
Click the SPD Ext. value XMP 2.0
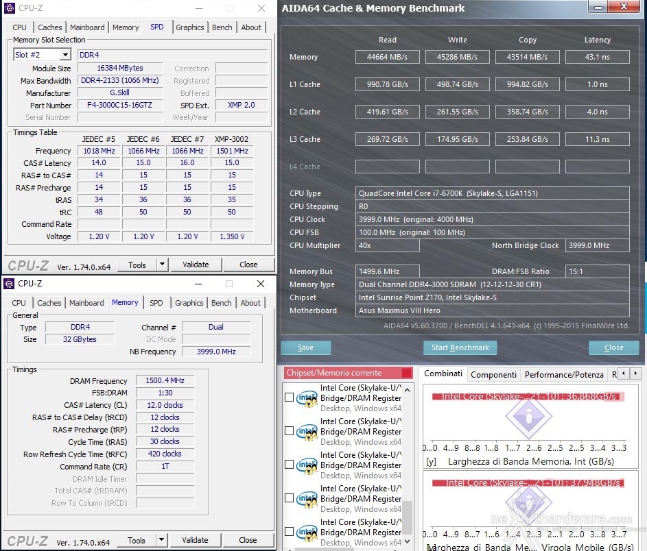[242, 105]
